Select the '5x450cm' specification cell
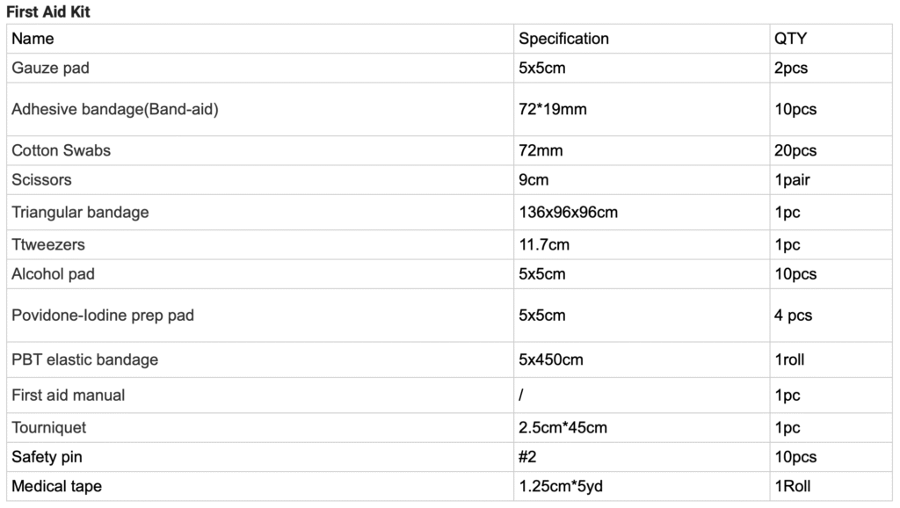 coord(551,359)
